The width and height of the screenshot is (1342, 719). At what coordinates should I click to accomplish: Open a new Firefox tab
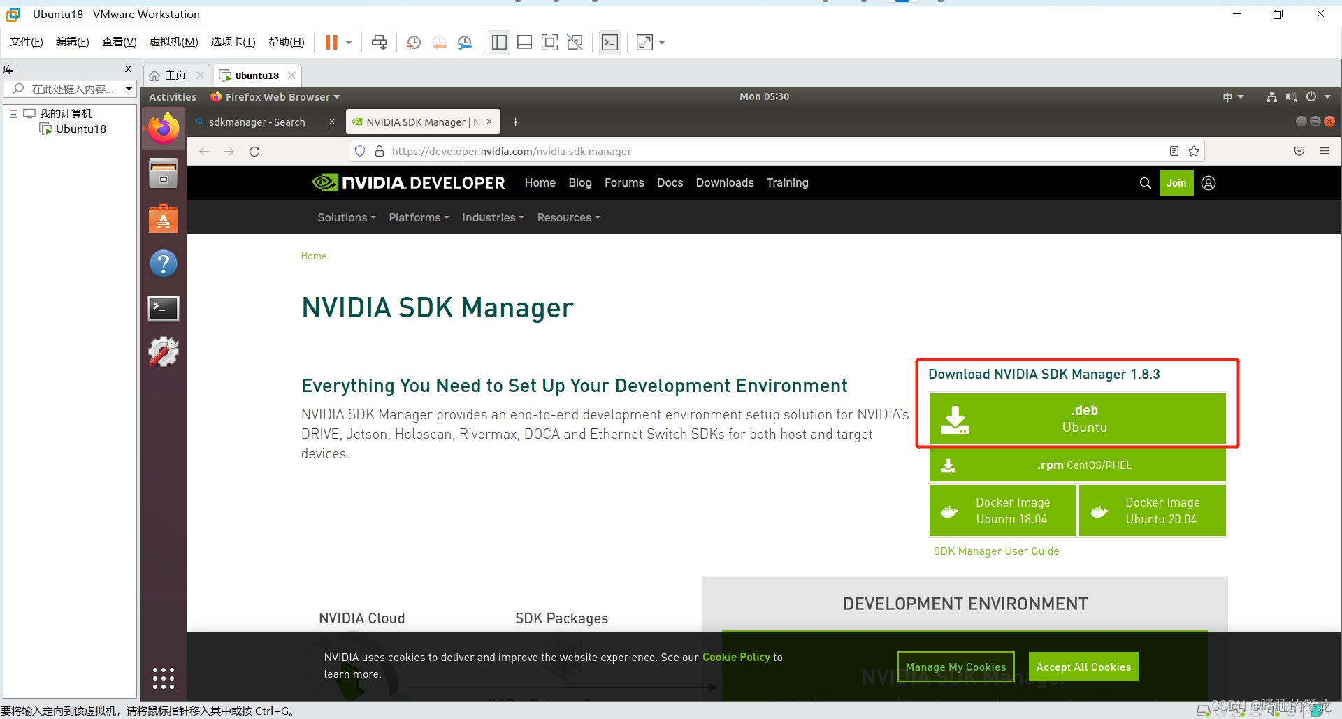pos(515,122)
